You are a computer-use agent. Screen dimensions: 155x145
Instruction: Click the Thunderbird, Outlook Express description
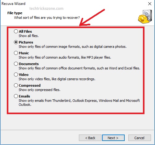pos(79,102)
